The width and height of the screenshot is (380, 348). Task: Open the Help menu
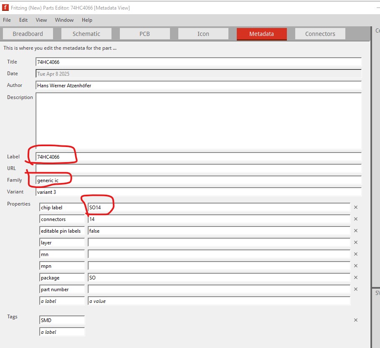point(87,20)
